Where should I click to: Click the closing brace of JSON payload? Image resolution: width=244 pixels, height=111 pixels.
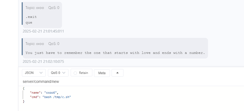[x=24, y=101]
